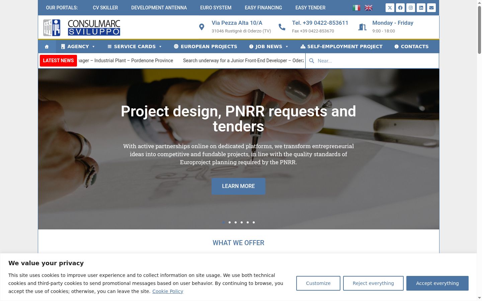482x301 pixels.
Task: Switch language with the Italian flag
Action: pyautogui.click(x=356, y=8)
